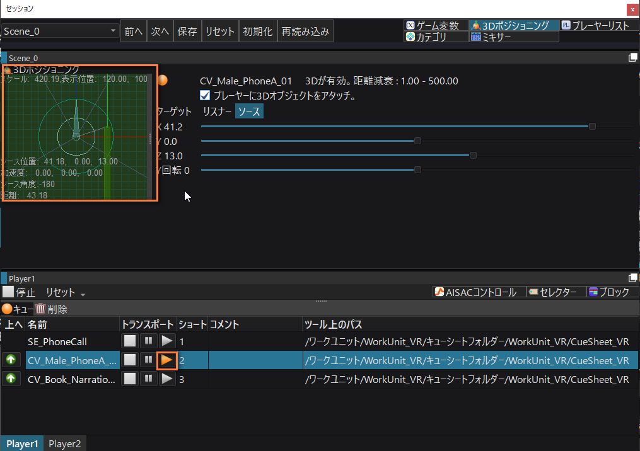The width and height of the screenshot is (640, 451).
Task: Switch to the Player1 bottom tab
Action: [x=22, y=443]
